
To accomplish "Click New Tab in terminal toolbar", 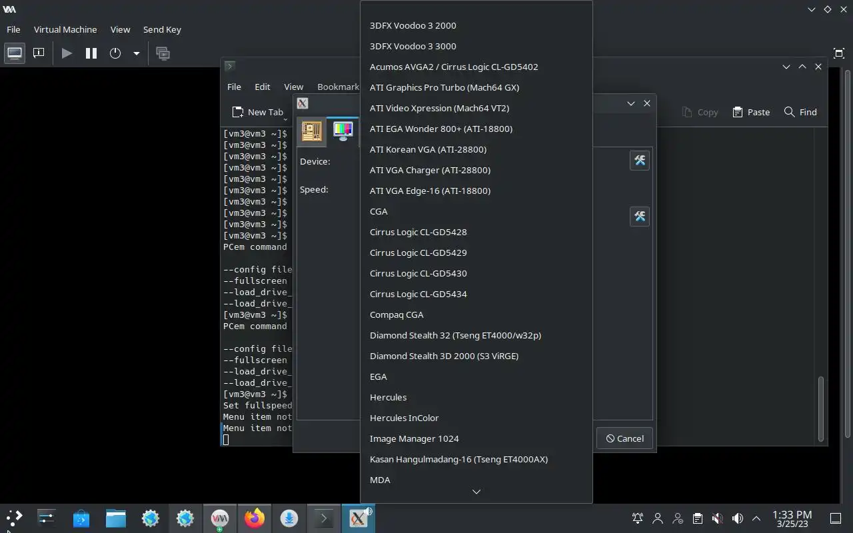I will [257, 112].
